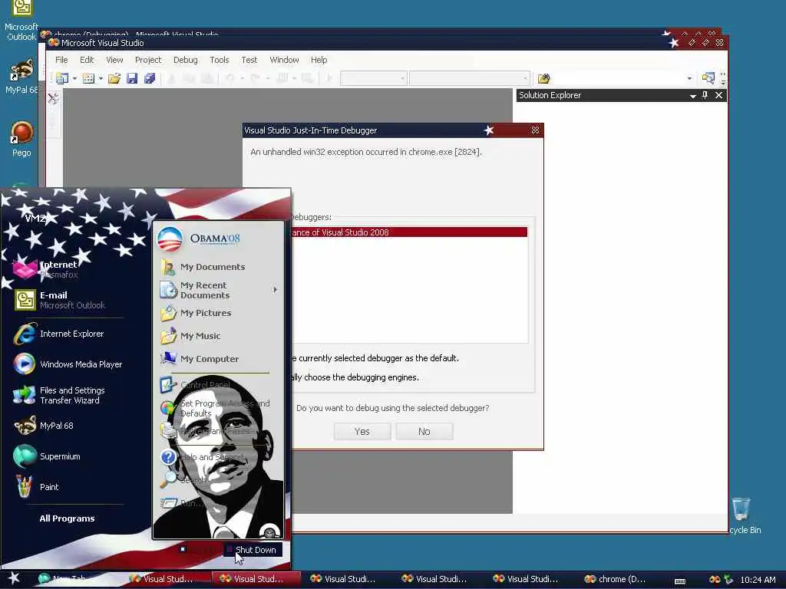The image size is (786, 589).
Task: Click the Open File toolbar icon
Action: (x=114, y=78)
